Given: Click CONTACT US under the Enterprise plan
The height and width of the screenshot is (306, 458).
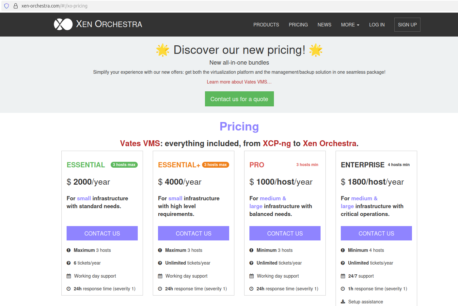Looking at the screenshot, I should point(376,233).
